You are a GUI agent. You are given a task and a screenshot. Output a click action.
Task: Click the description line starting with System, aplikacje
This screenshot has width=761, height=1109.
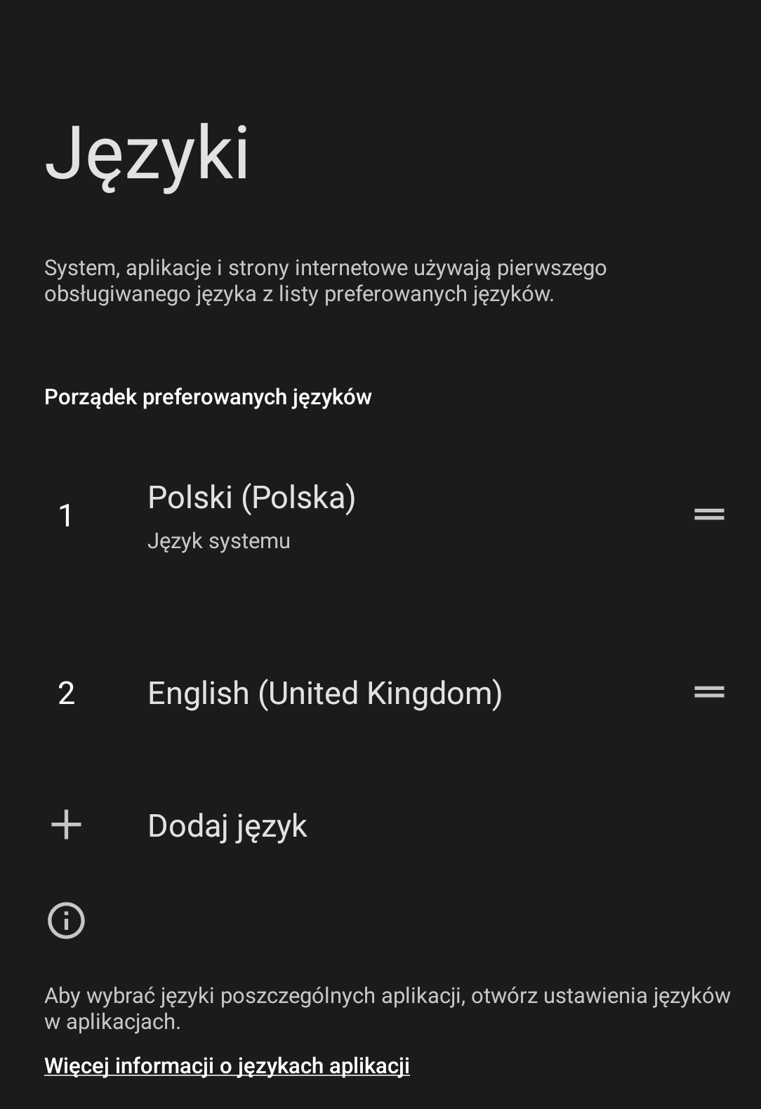click(325, 268)
